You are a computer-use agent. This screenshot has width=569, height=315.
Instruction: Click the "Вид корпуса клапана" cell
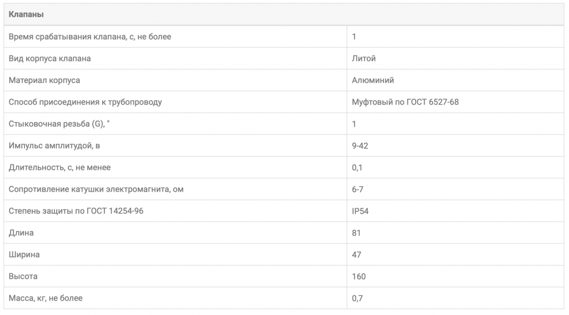[x=50, y=58]
